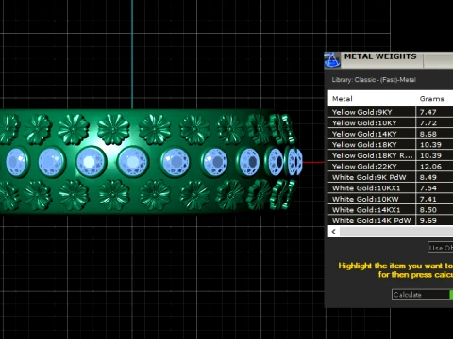Image resolution: width=453 pixels, height=339 pixels.
Task: Click the 8.68 grams value
Action: [x=428, y=134]
